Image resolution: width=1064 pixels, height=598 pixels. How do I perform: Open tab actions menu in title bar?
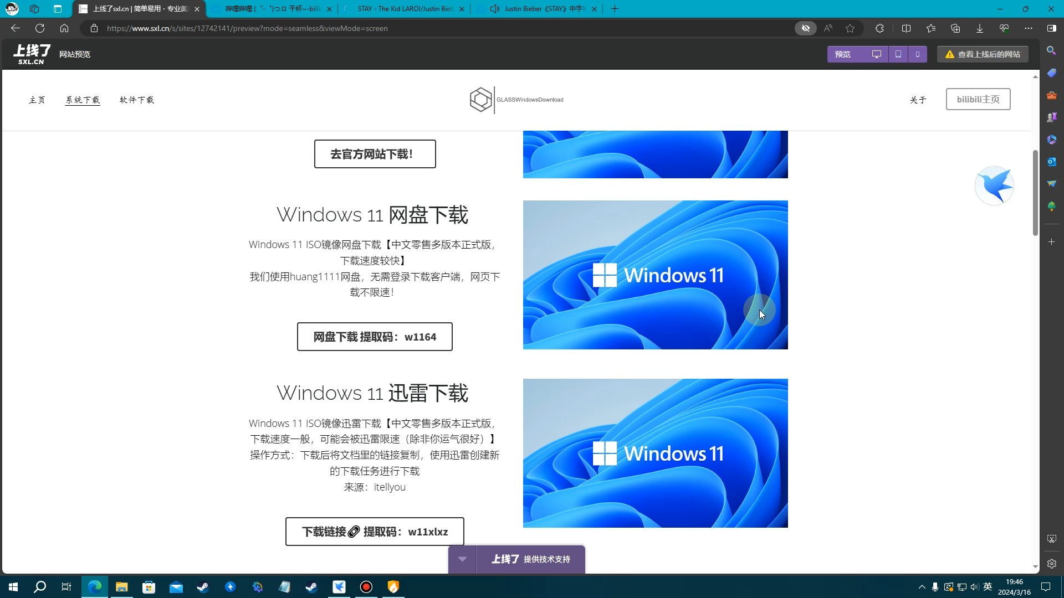pyautogui.click(x=58, y=9)
